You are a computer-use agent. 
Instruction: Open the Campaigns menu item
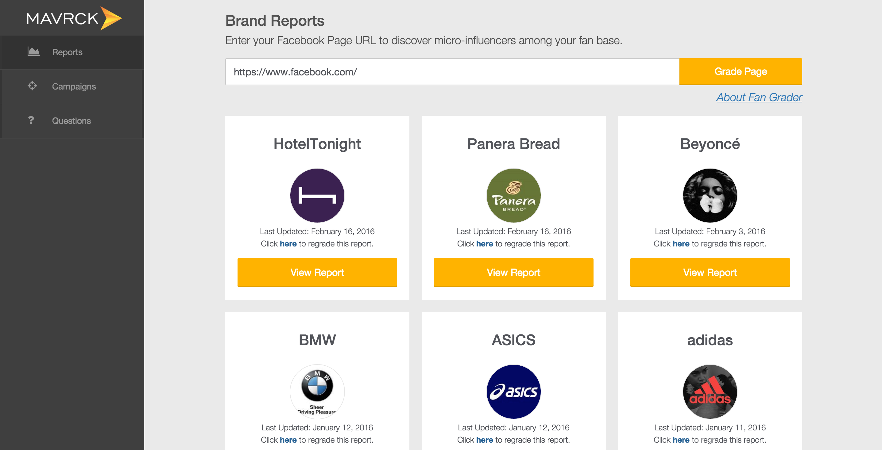(74, 86)
